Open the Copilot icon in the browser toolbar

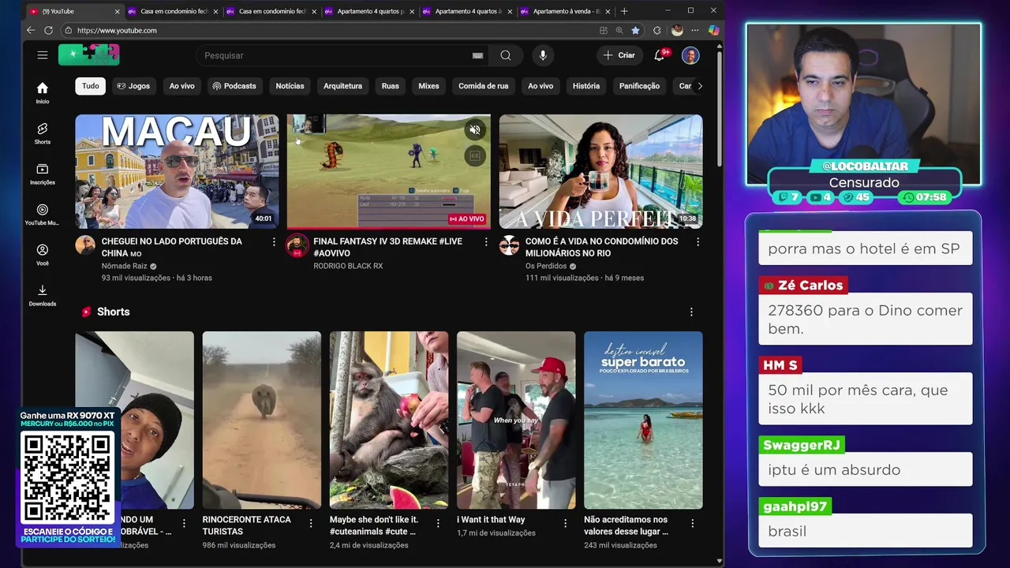(713, 30)
